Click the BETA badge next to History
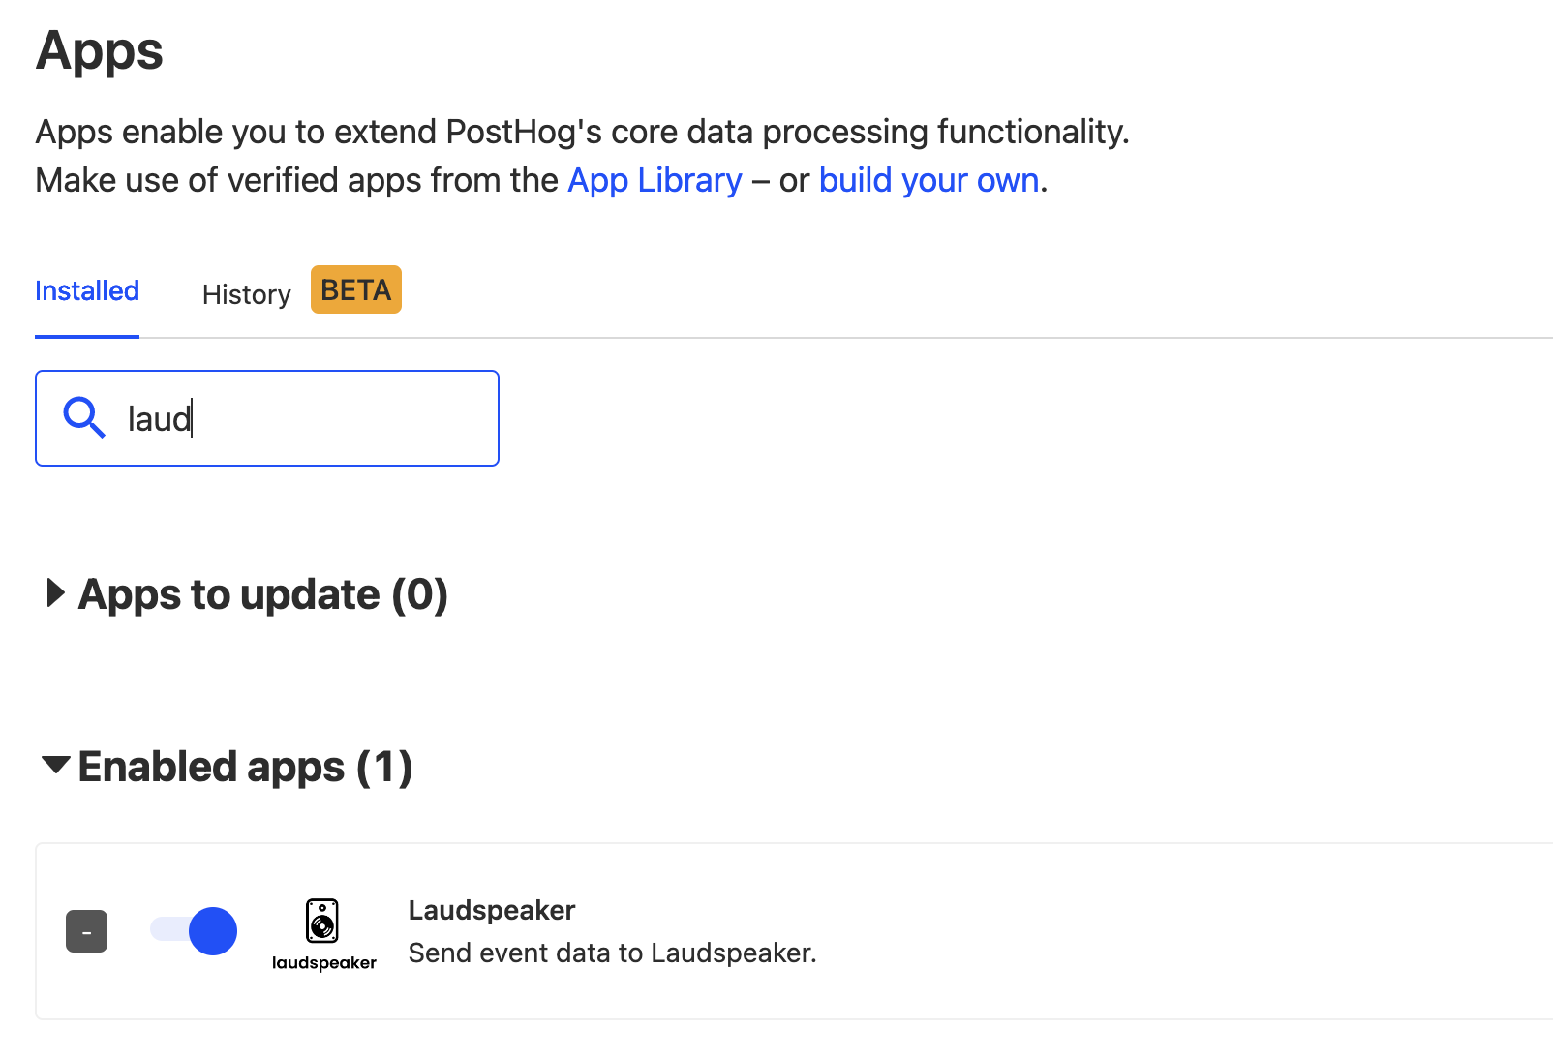 coord(355,288)
